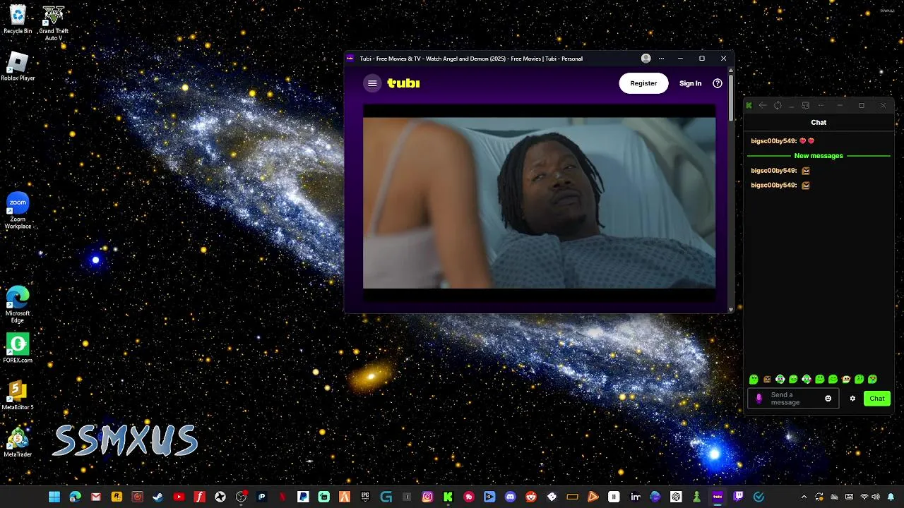Open Discord from the taskbar

click(x=511, y=497)
